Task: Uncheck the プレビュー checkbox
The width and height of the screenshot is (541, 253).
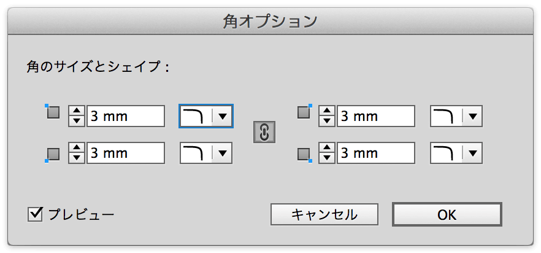Action: click(x=35, y=214)
